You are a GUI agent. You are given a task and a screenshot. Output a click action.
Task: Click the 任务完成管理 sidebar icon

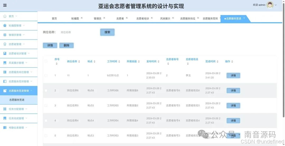pos(5,118)
